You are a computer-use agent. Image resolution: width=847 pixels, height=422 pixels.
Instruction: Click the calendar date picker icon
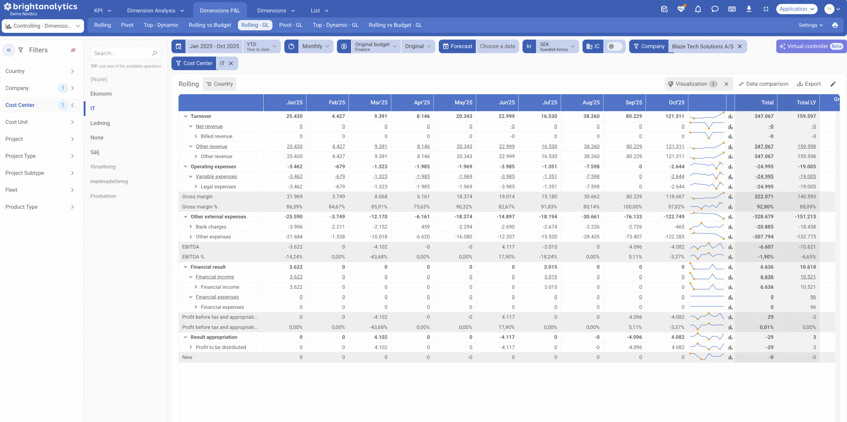[x=179, y=46]
